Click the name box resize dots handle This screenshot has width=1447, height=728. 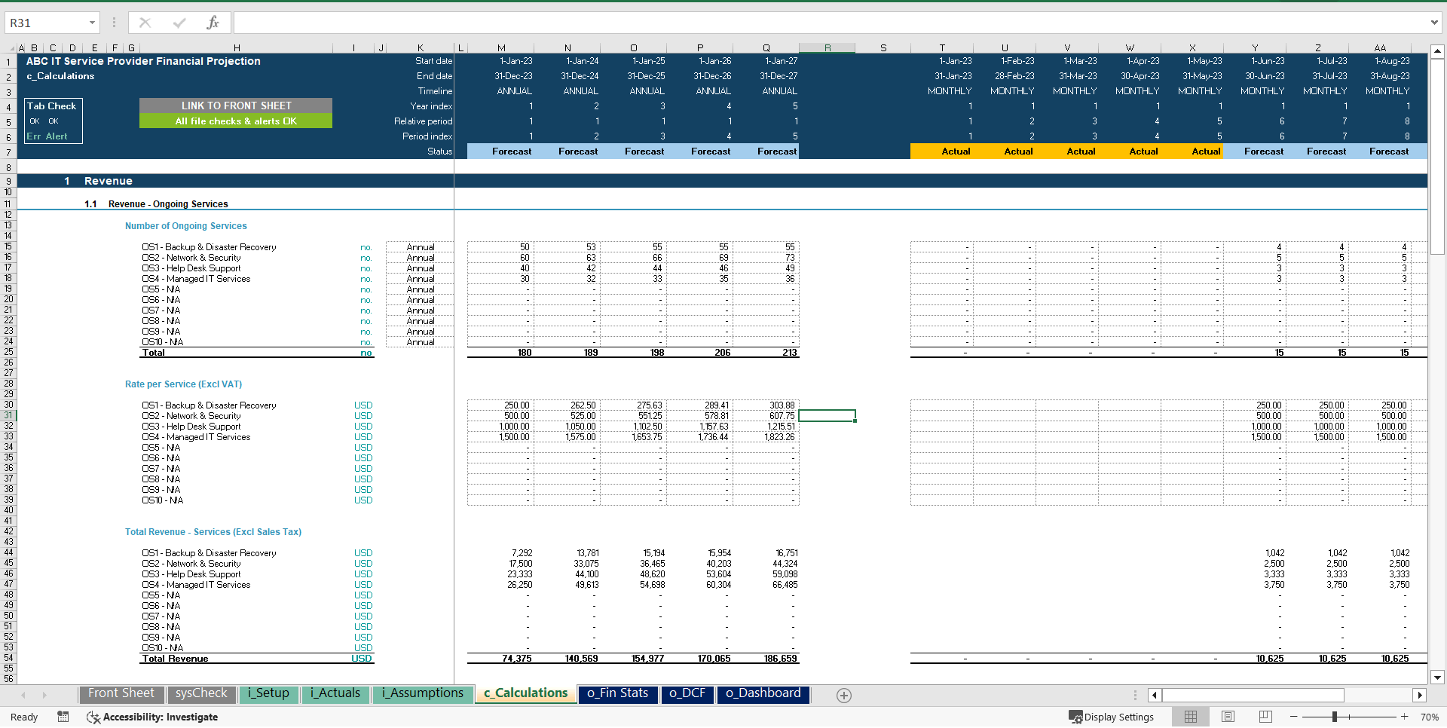pos(114,23)
